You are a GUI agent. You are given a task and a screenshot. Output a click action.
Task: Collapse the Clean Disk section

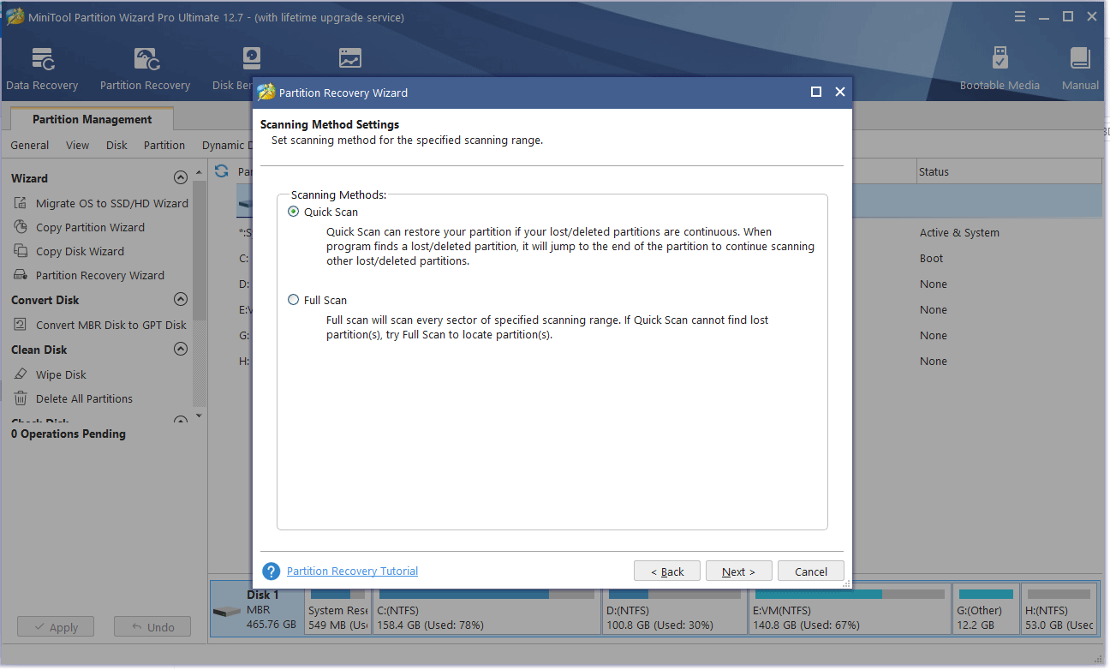(181, 349)
